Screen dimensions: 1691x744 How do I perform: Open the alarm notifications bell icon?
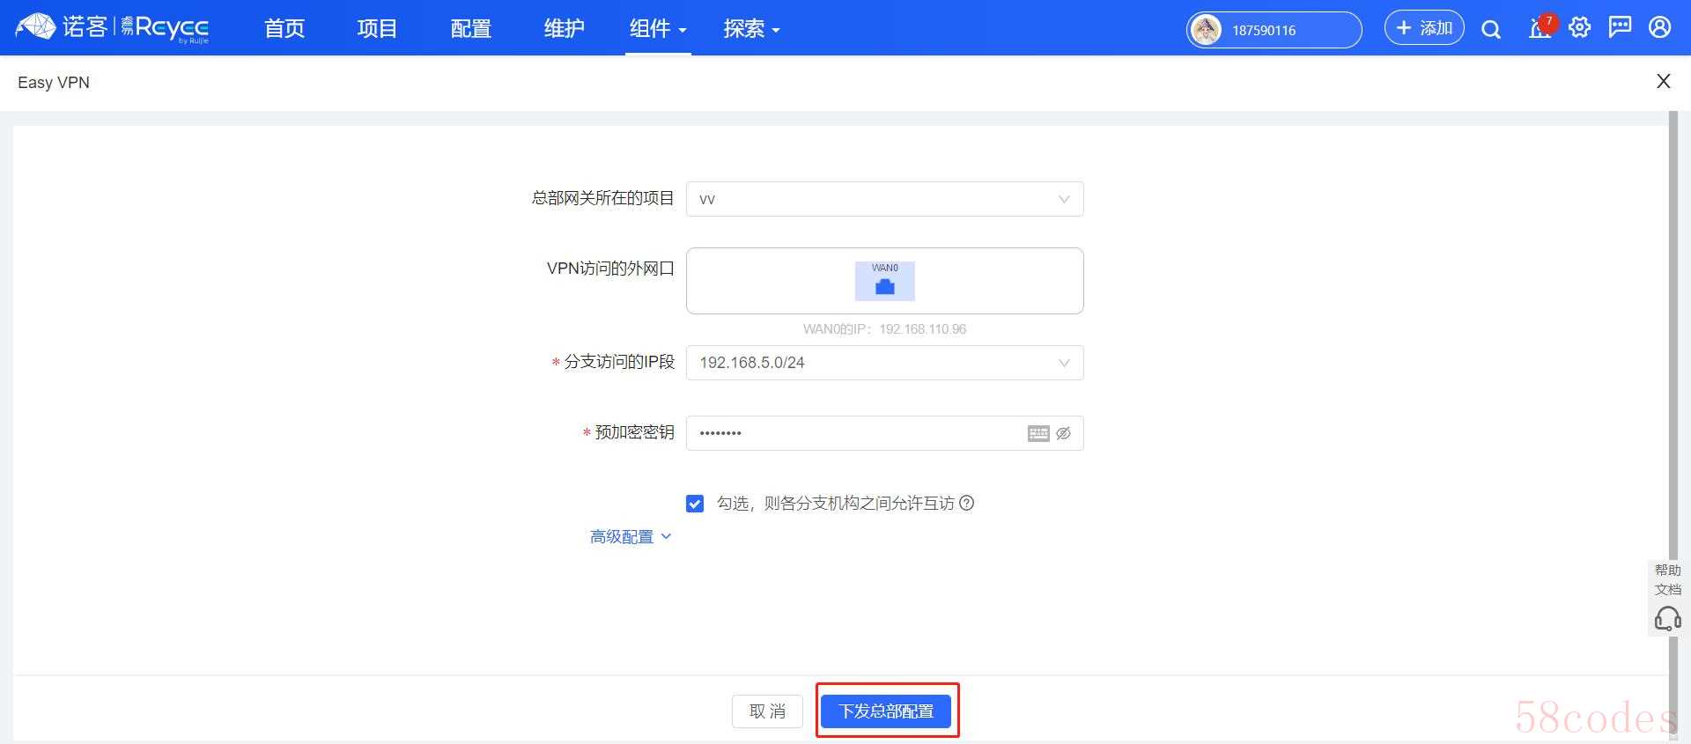point(1540,29)
